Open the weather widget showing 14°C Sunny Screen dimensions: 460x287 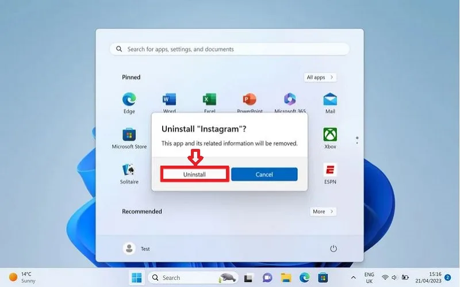(22, 277)
